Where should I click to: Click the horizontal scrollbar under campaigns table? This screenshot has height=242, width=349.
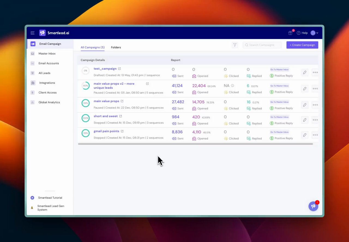(x=195, y=144)
